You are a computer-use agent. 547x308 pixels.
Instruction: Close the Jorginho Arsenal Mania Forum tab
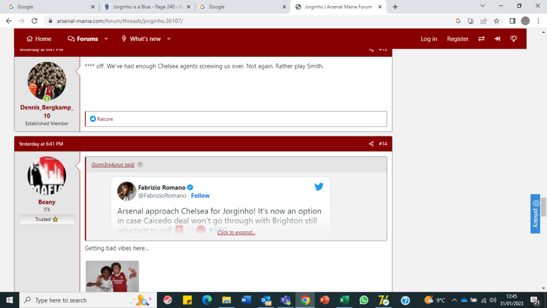tap(380, 7)
